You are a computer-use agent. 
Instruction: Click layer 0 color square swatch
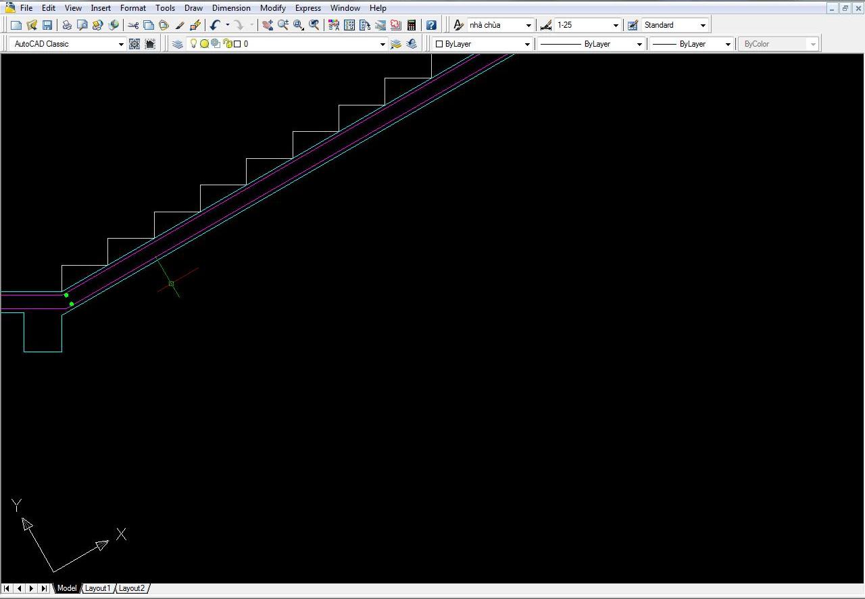pos(237,44)
